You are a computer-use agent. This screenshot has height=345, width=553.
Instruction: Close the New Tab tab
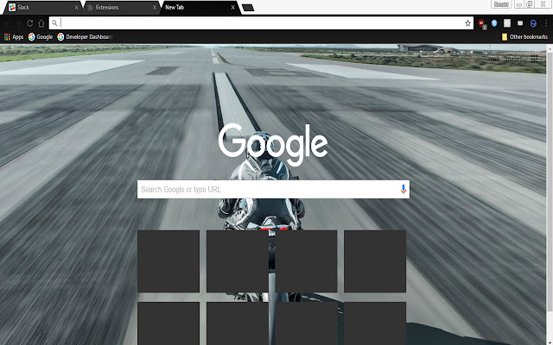click(x=232, y=8)
